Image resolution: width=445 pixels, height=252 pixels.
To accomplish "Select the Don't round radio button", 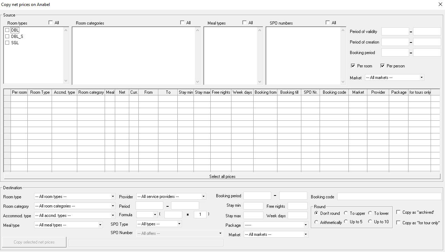I will [316, 213].
